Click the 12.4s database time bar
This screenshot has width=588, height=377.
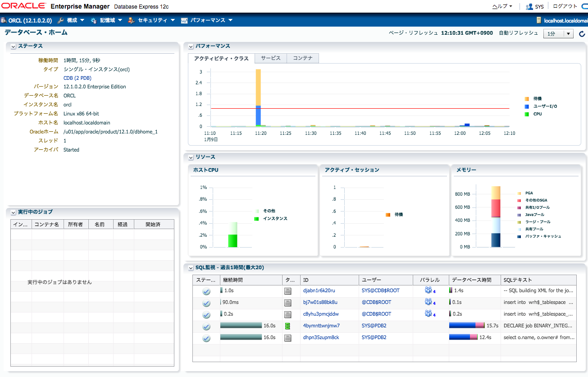463,337
